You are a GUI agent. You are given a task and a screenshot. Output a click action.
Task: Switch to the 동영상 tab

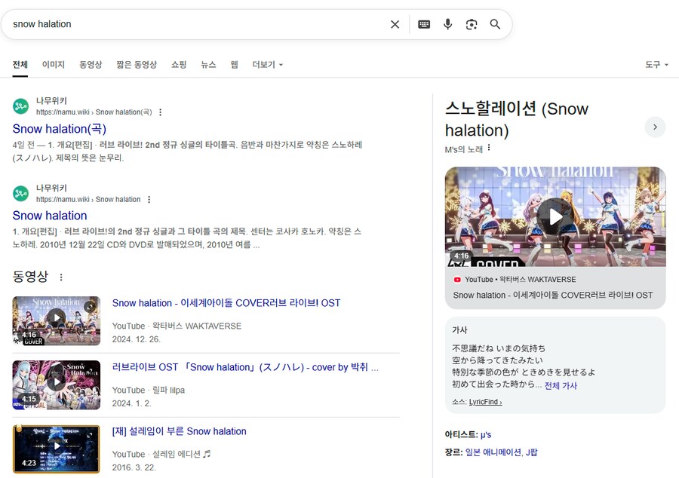tap(91, 64)
